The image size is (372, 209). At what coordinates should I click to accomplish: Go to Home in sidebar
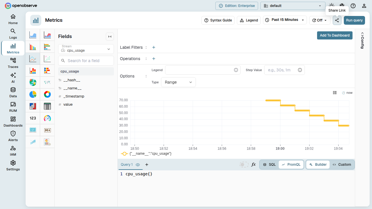tap(13, 19)
